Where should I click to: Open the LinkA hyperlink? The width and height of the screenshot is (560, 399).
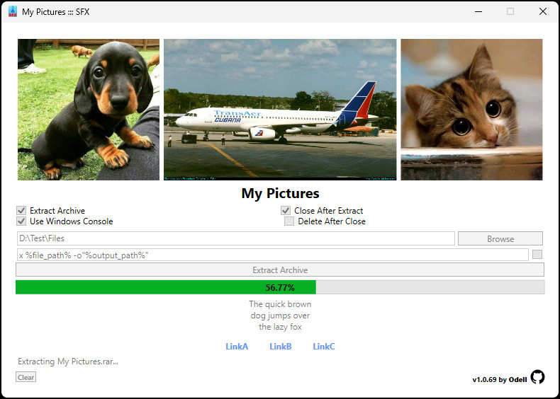tap(237, 347)
